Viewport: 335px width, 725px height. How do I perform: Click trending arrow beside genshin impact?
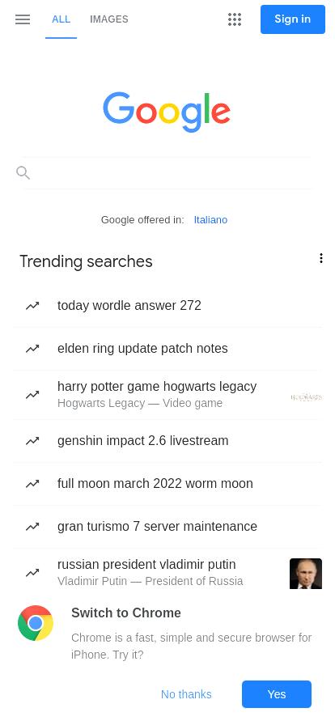(x=32, y=441)
